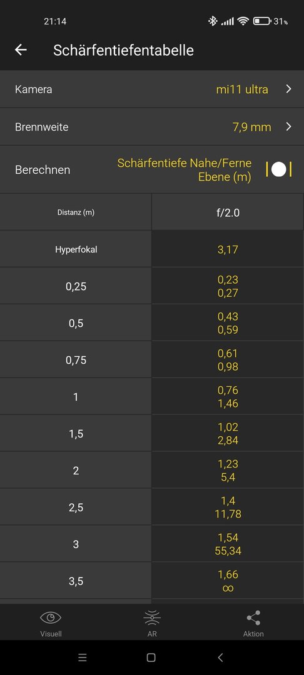Tap the depth-of-field near/far plane icon
The width and height of the screenshot is (304, 675).
(x=278, y=169)
